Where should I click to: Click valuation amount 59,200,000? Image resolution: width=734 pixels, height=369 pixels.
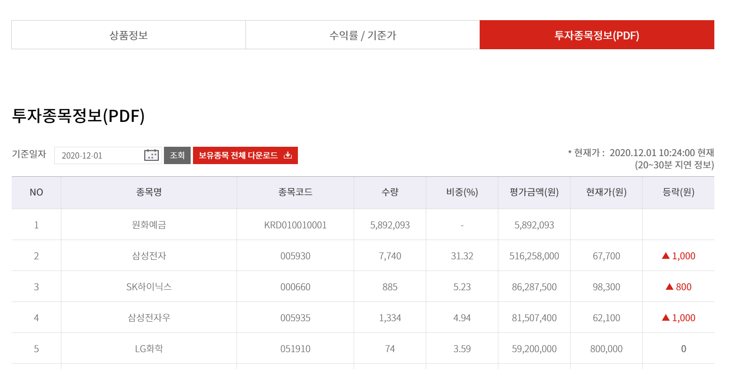[x=534, y=349]
